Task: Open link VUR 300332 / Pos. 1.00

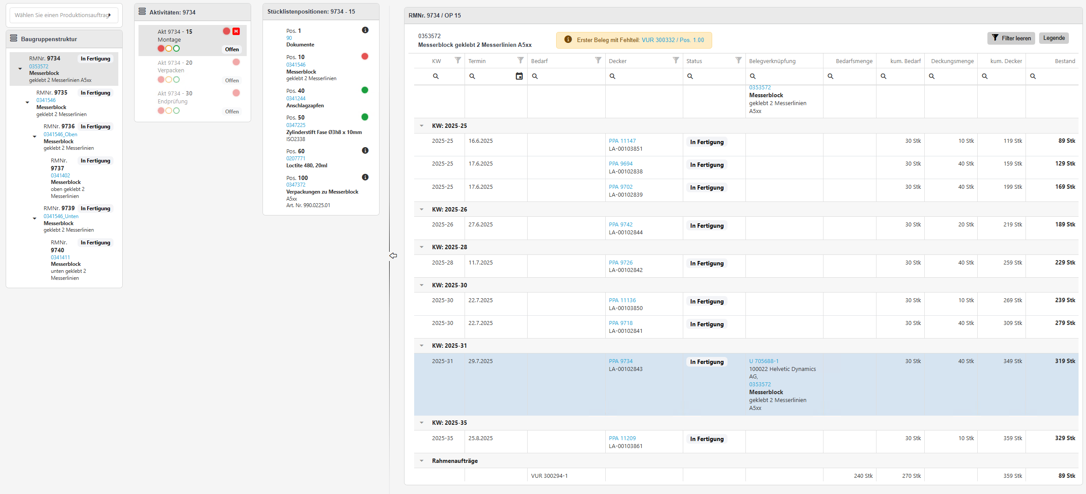Action: (x=673, y=40)
